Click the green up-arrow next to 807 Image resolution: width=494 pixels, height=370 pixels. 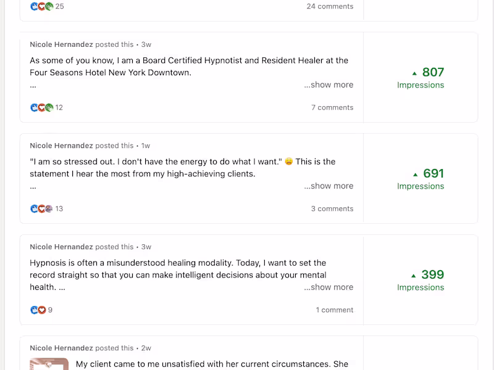415,73
